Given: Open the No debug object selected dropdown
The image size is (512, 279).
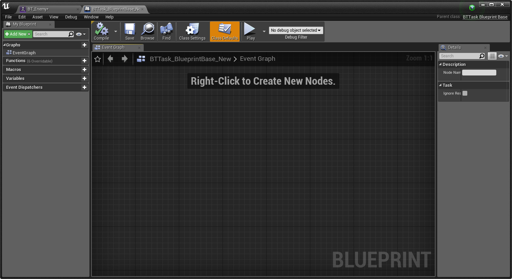Looking at the screenshot, I should (x=296, y=30).
